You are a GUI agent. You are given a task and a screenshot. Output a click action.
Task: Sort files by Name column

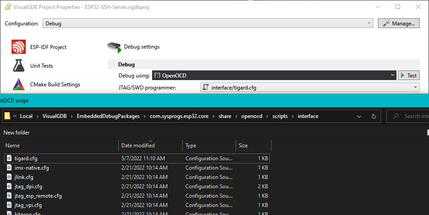(x=61, y=146)
